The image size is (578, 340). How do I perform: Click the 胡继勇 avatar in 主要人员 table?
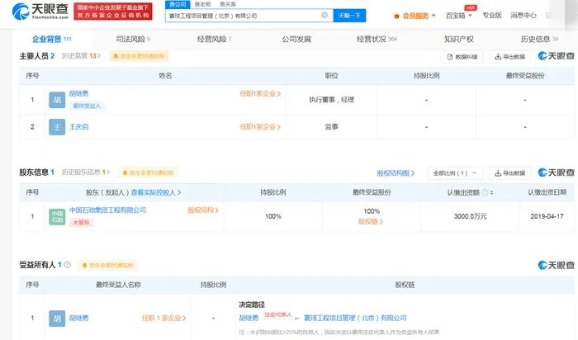click(x=56, y=100)
